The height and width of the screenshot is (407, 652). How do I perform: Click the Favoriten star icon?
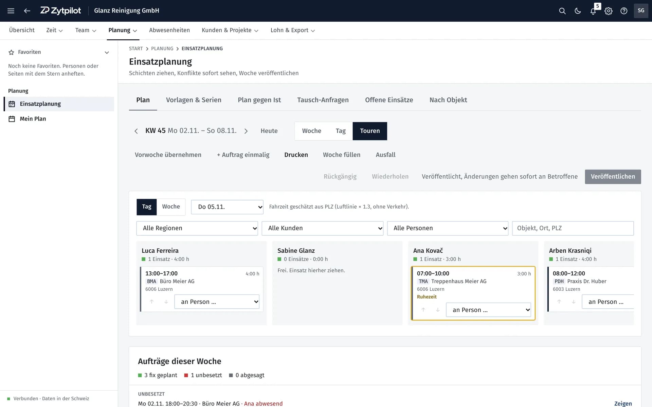coord(11,52)
